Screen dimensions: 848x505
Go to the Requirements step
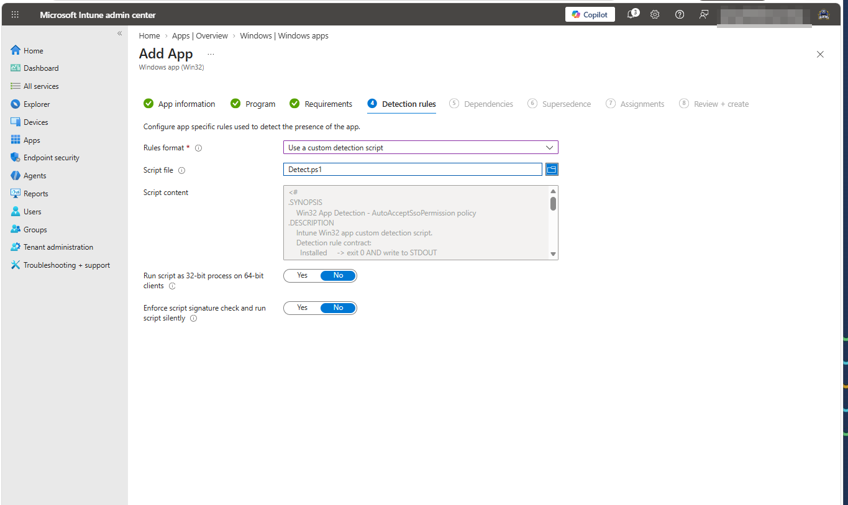click(x=321, y=104)
